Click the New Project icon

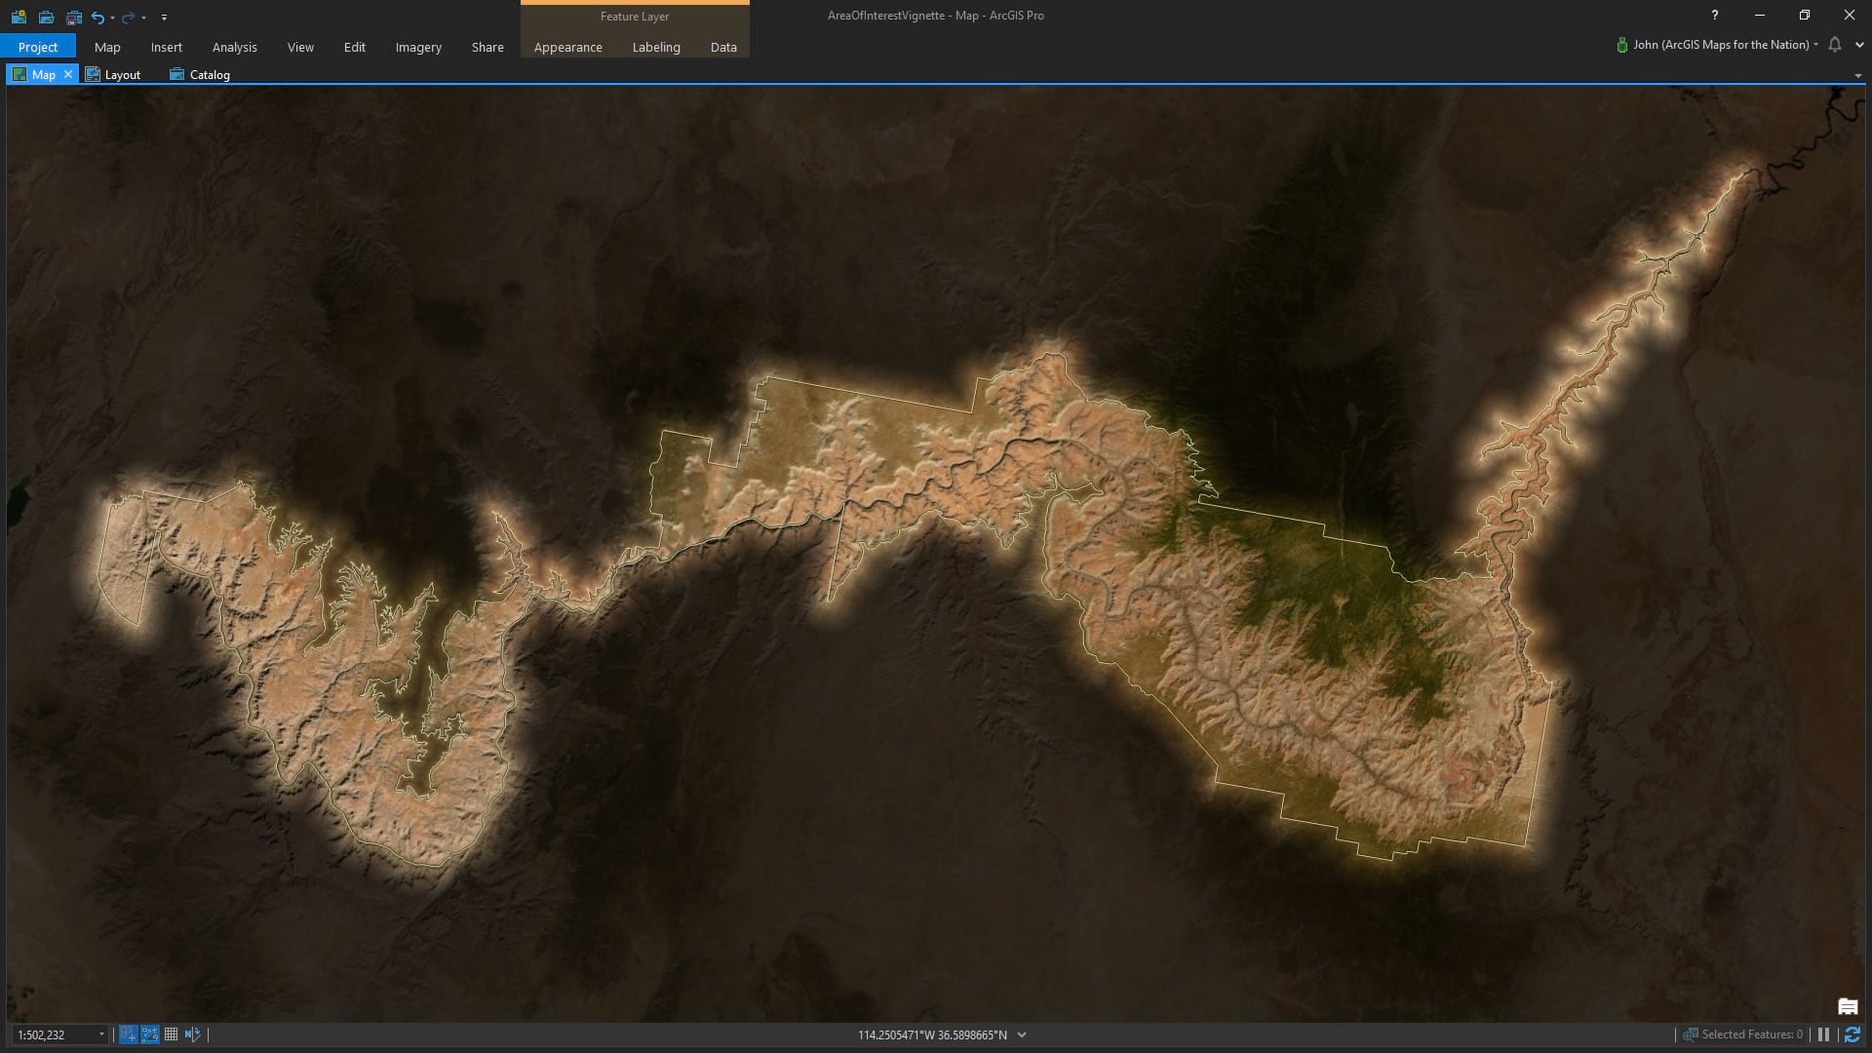point(19,17)
